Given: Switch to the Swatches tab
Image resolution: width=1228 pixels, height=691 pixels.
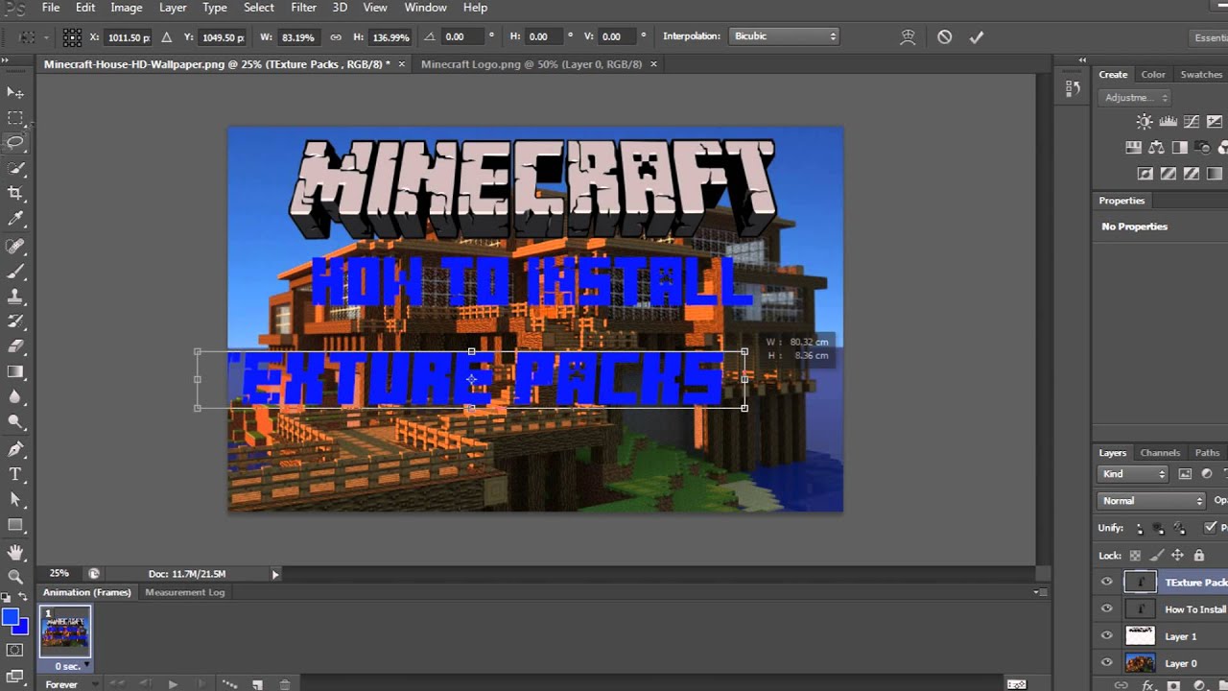Looking at the screenshot, I should click(1201, 74).
